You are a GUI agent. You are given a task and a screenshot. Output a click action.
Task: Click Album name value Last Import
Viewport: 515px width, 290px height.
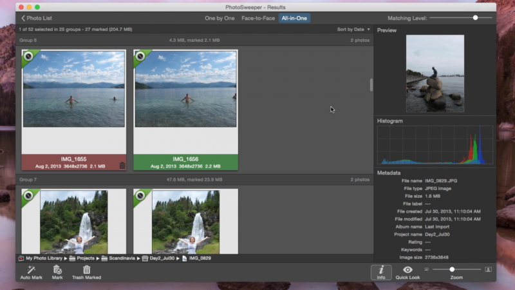[437, 227]
